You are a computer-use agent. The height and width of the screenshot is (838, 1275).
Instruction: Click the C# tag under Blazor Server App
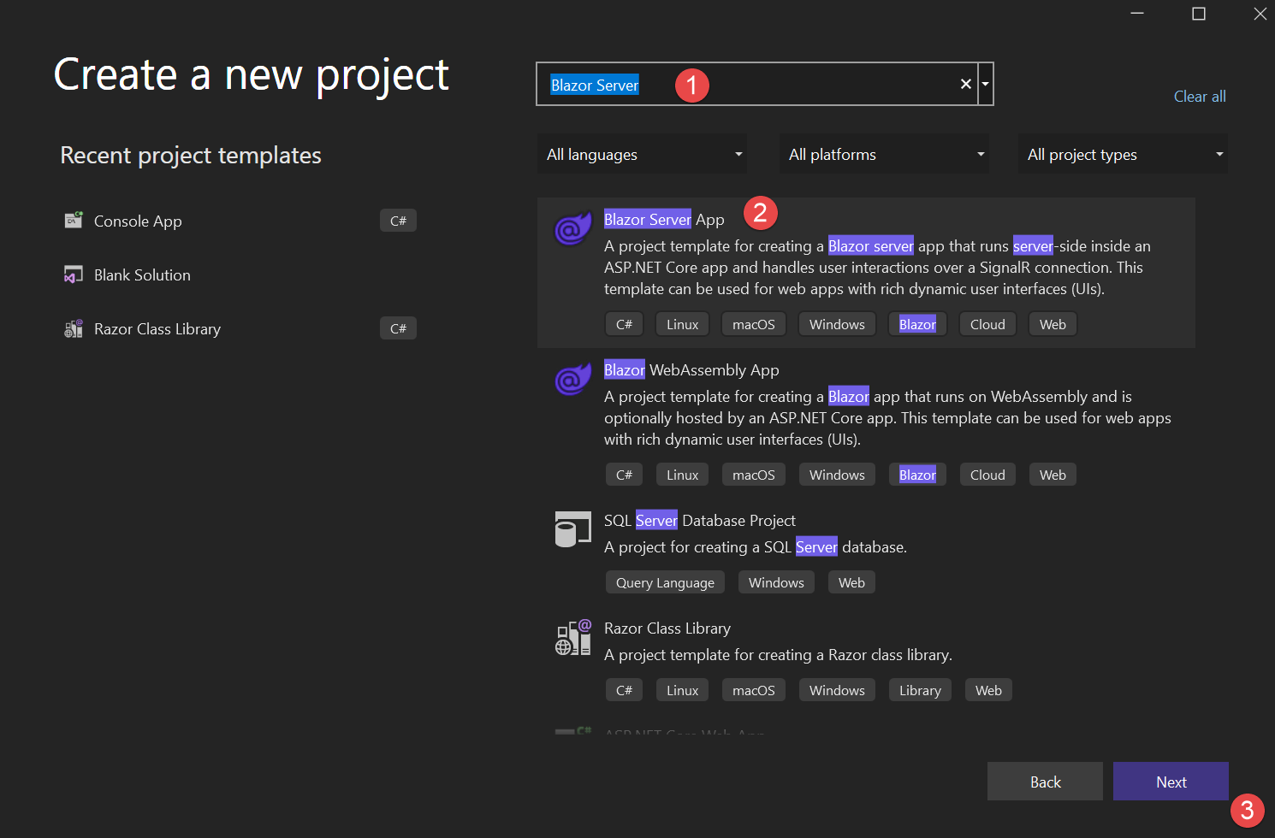point(624,324)
